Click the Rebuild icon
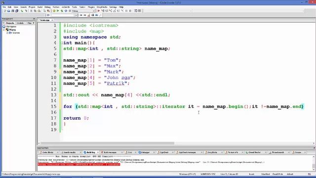This screenshot has height=178, width=316. [x=66, y=11]
